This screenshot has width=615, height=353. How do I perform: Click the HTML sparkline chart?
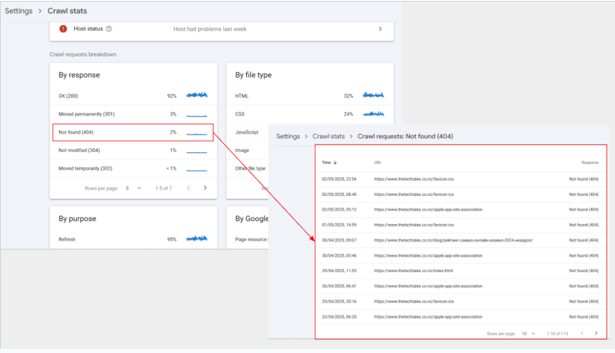pyautogui.click(x=374, y=95)
